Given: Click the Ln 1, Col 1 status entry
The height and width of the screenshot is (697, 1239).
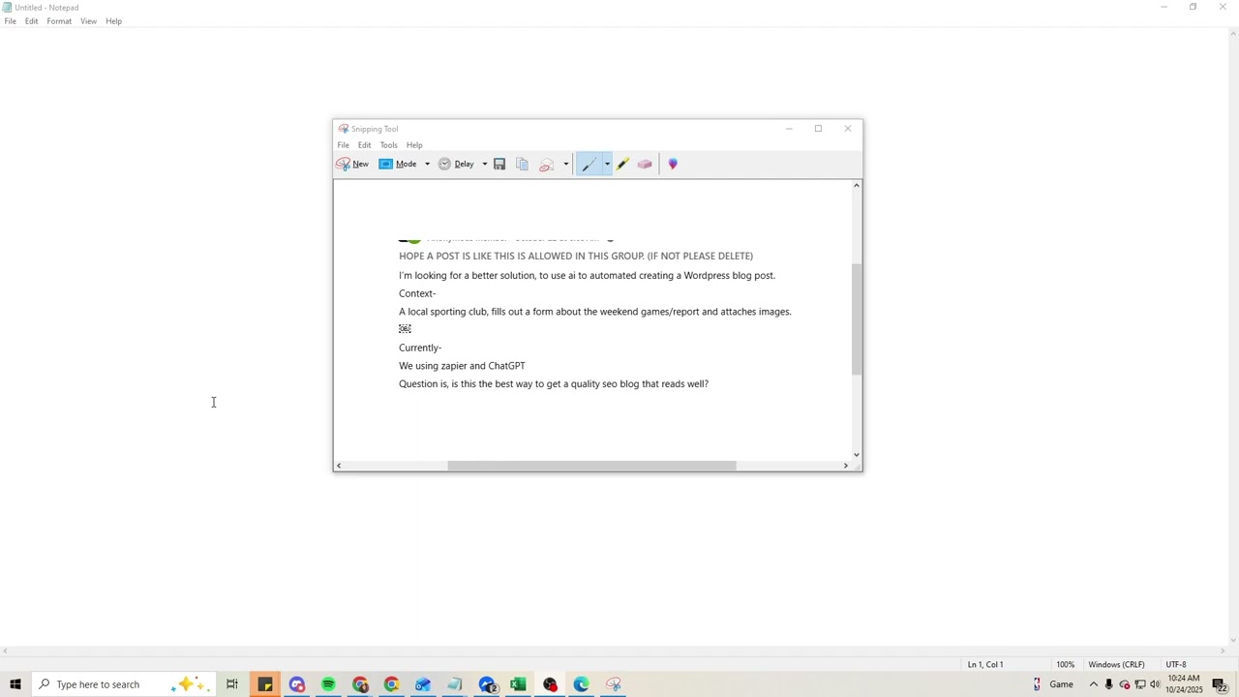Looking at the screenshot, I should coord(985,664).
